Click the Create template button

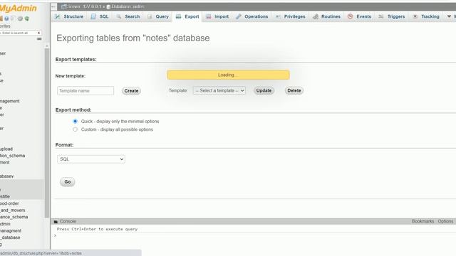(x=131, y=91)
